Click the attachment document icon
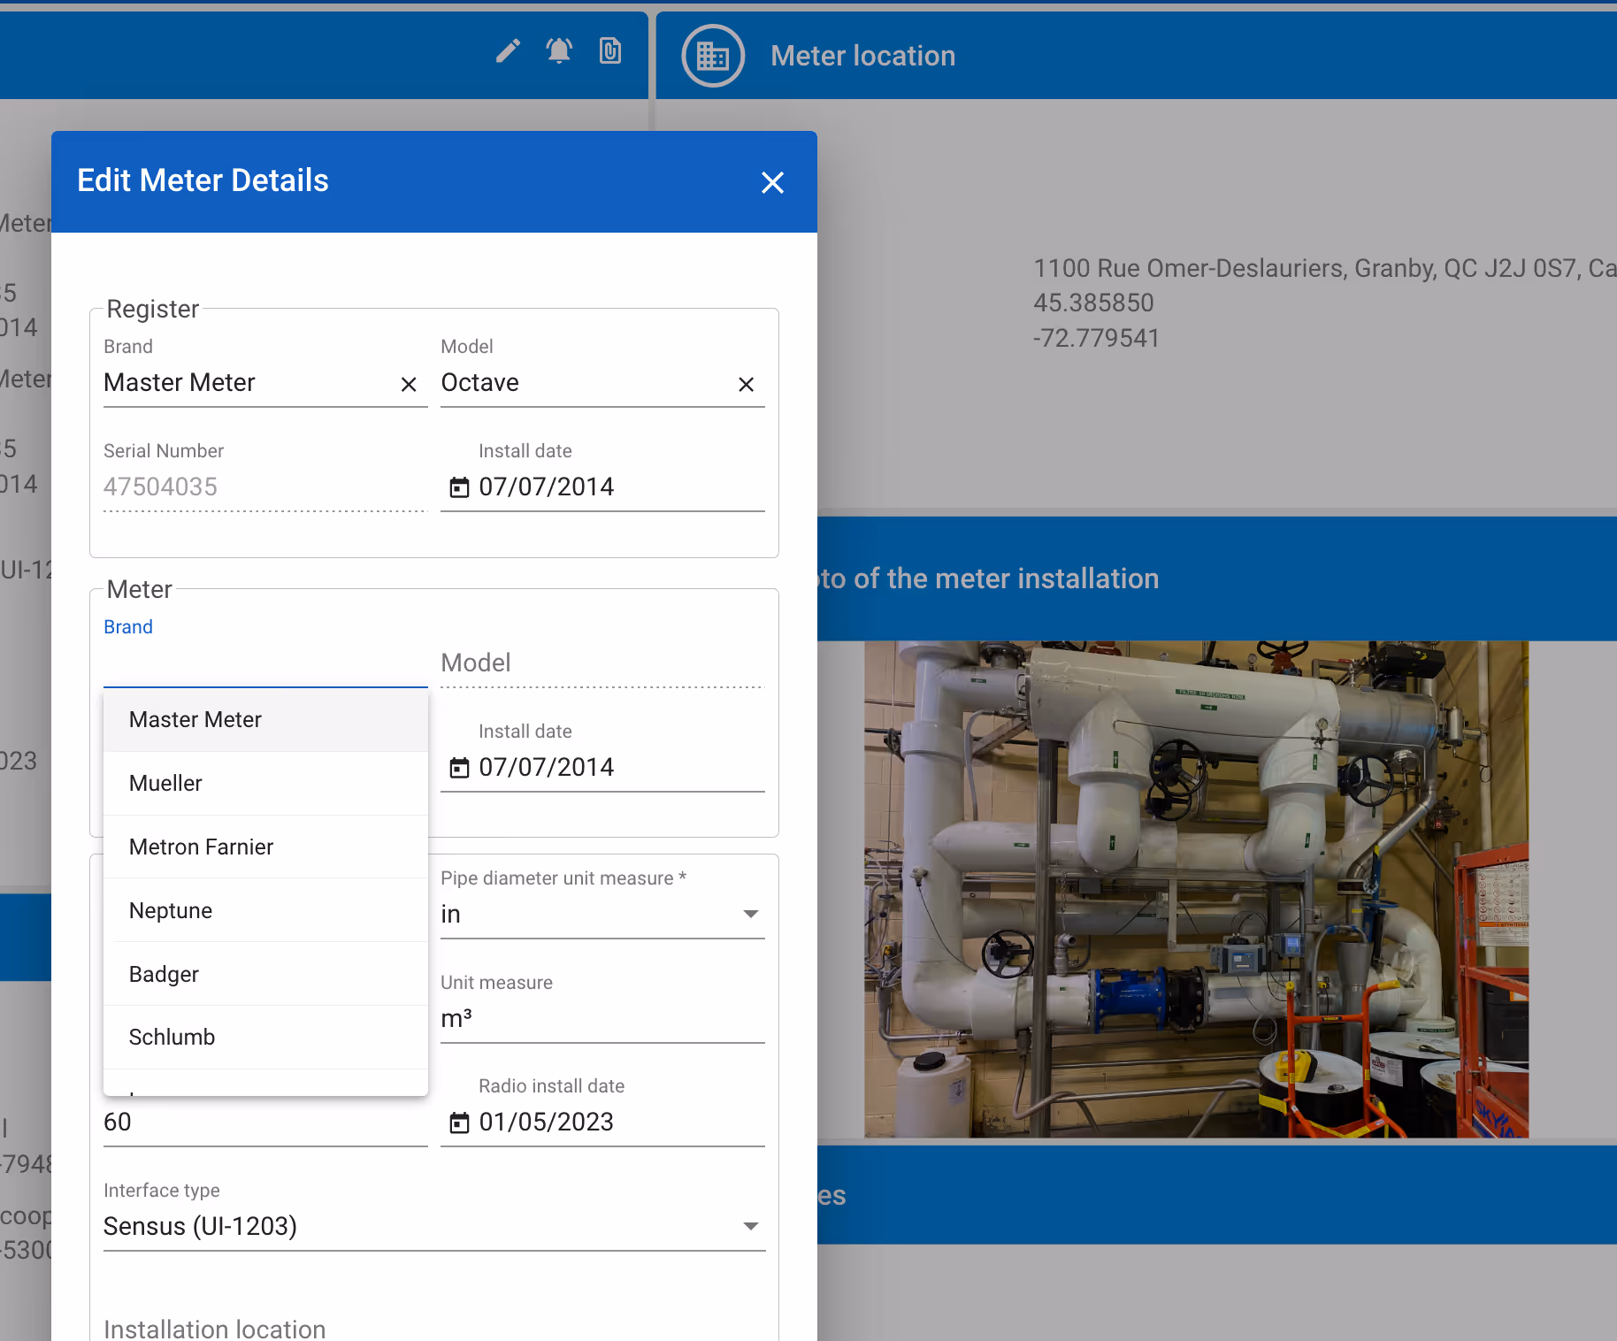This screenshot has height=1341, width=1617. pyautogui.click(x=610, y=51)
